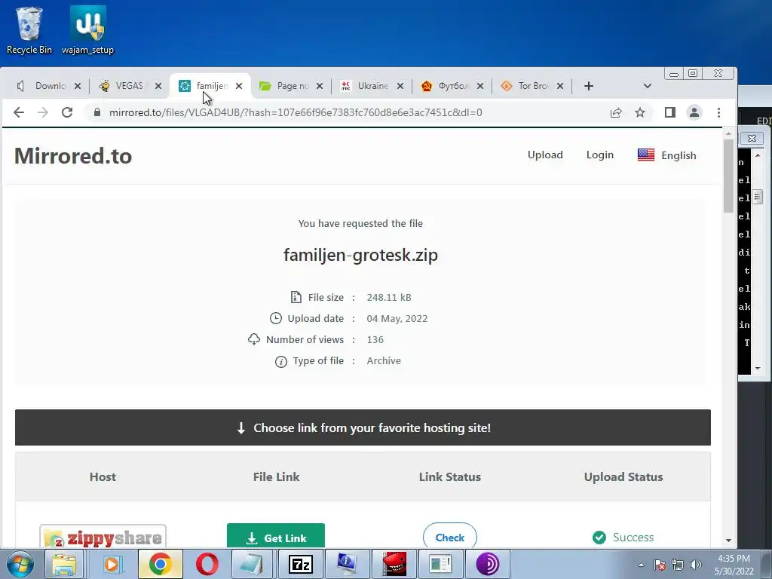Click the Choose link from hosting site banner

363,427
